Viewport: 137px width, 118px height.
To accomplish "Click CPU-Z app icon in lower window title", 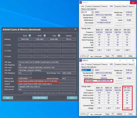I will (80, 60).
